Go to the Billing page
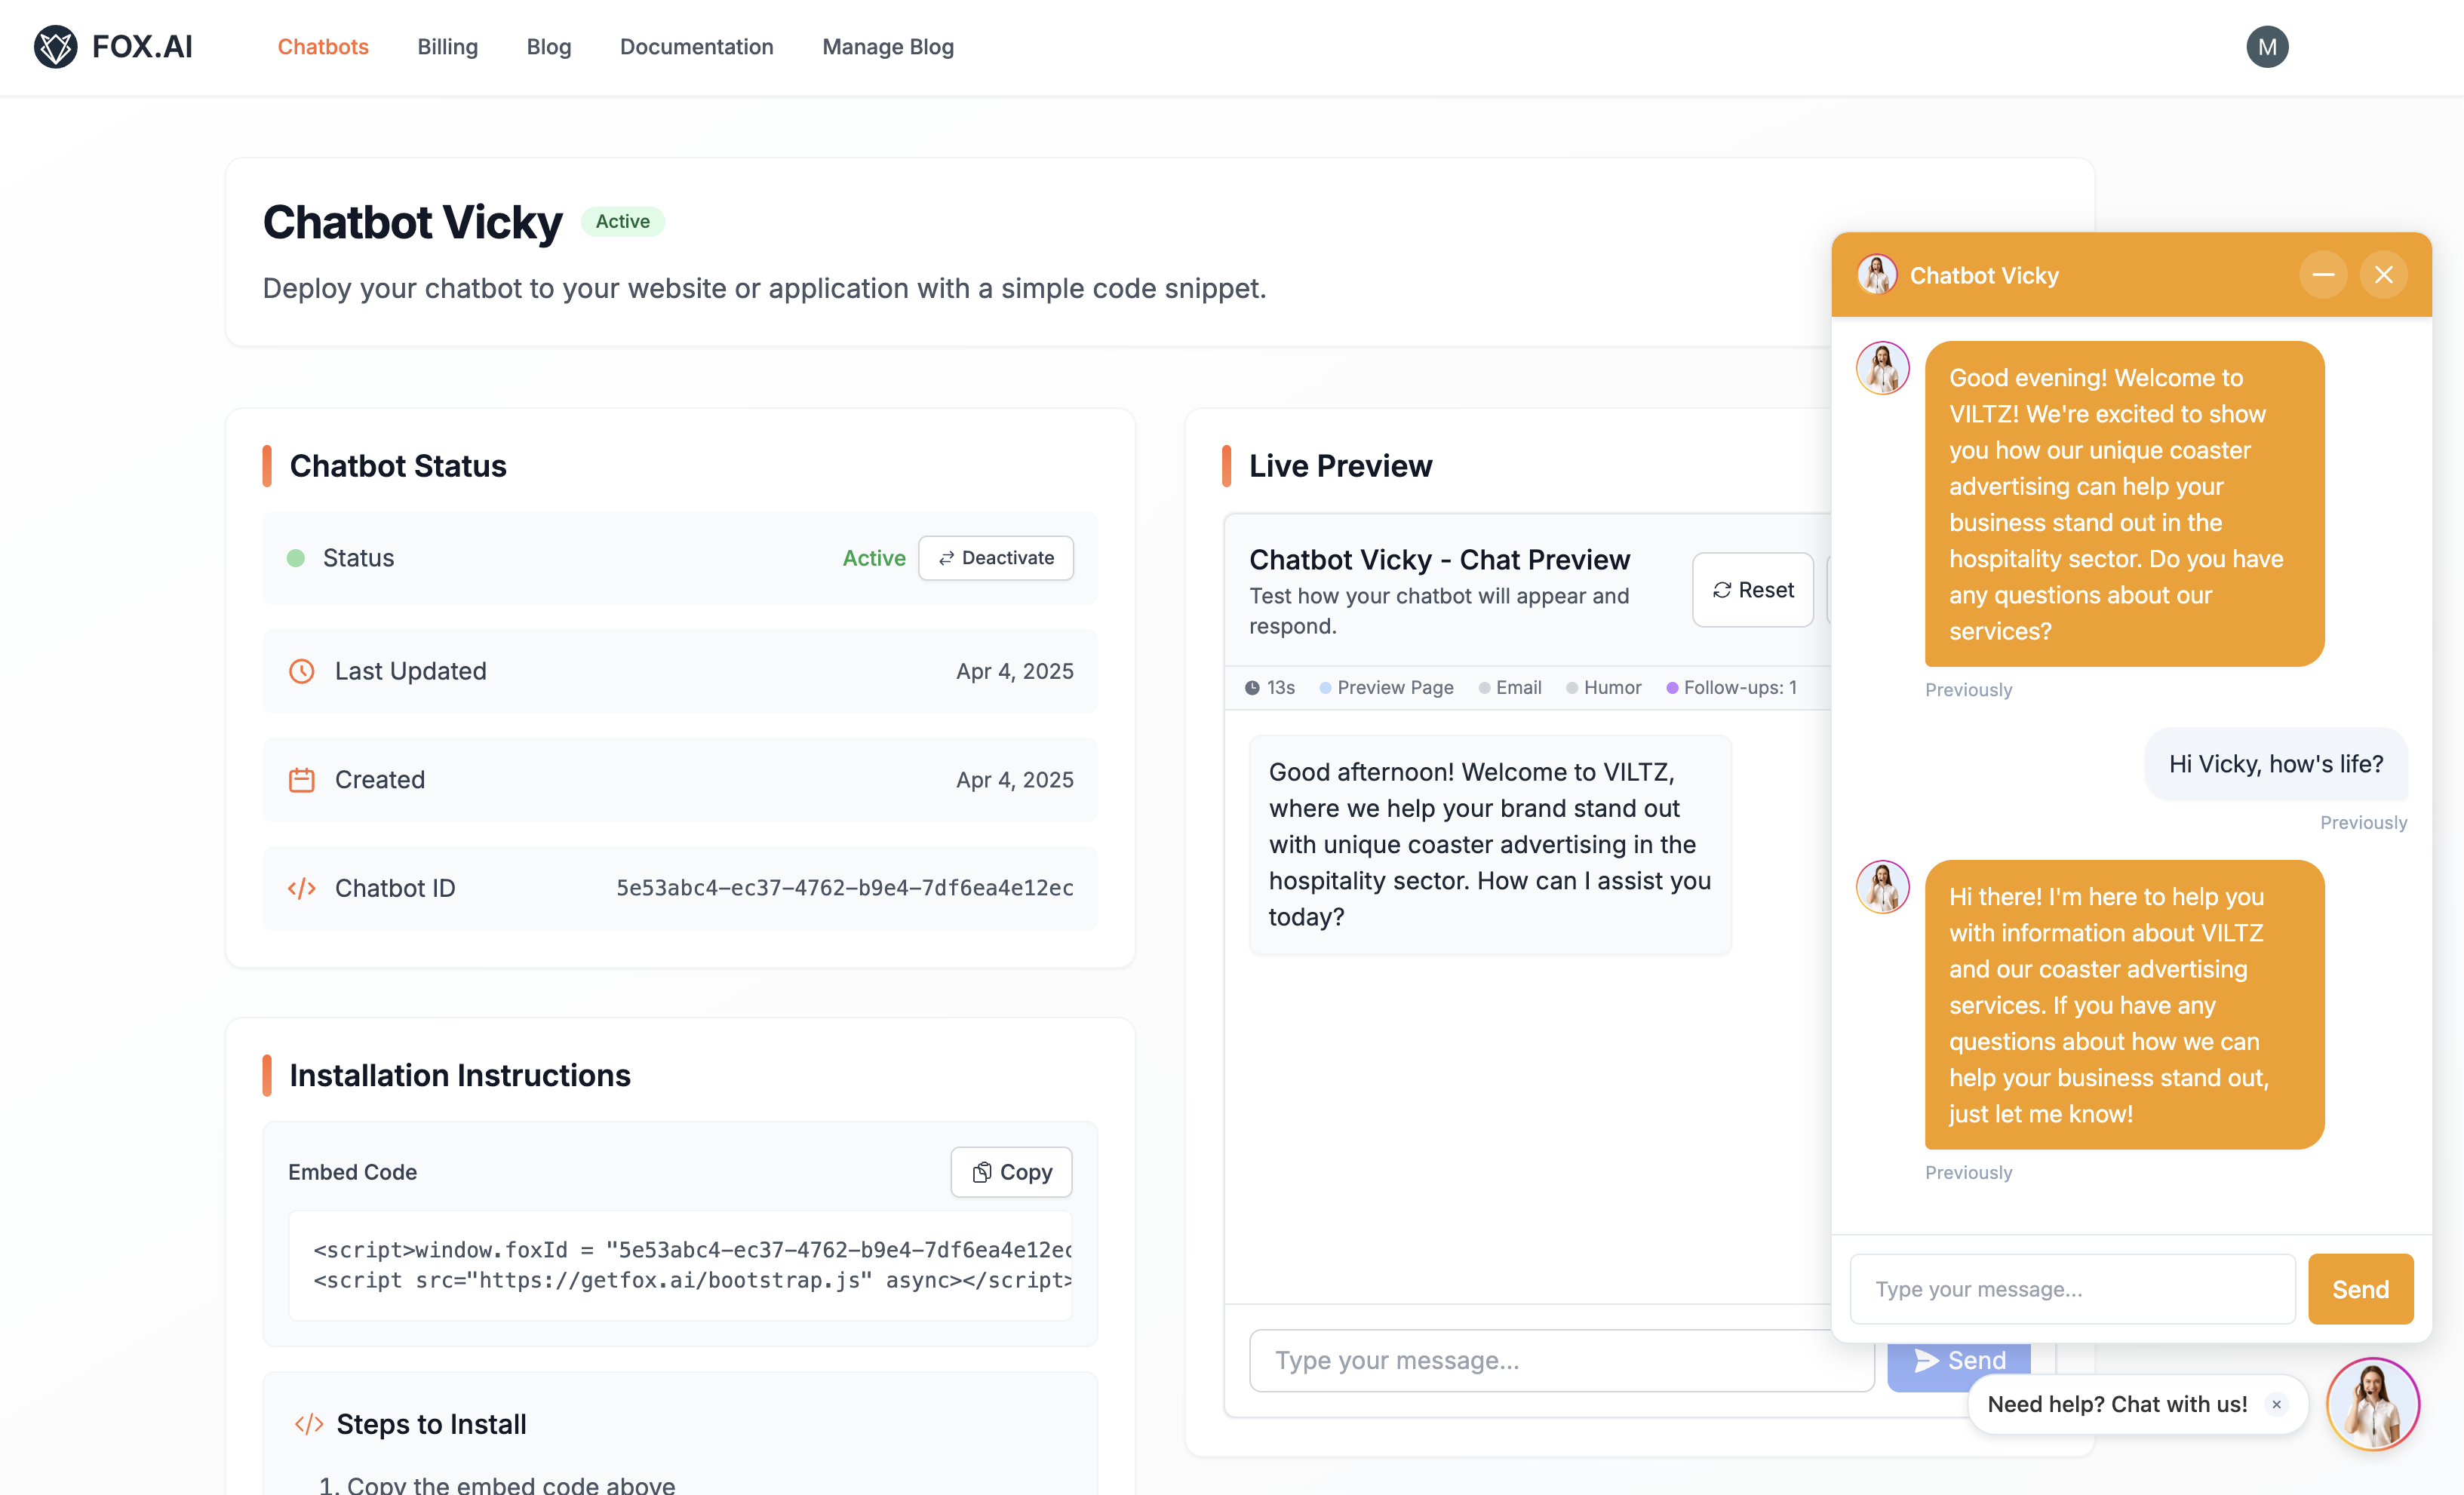This screenshot has height=1495, width=2464. tap(447, 47)
